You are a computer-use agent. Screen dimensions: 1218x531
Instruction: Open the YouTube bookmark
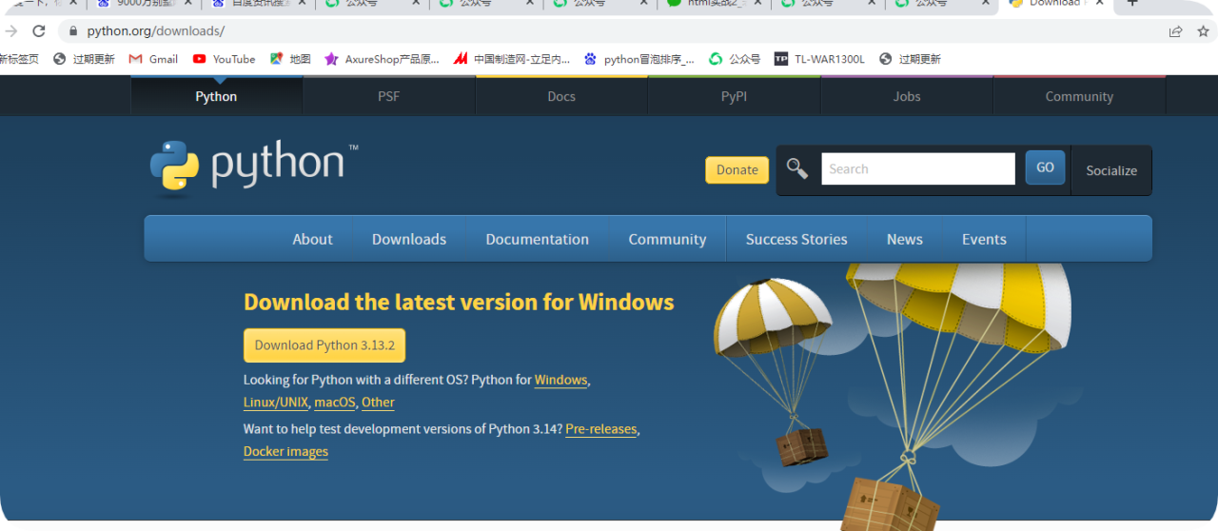(224, 59)
